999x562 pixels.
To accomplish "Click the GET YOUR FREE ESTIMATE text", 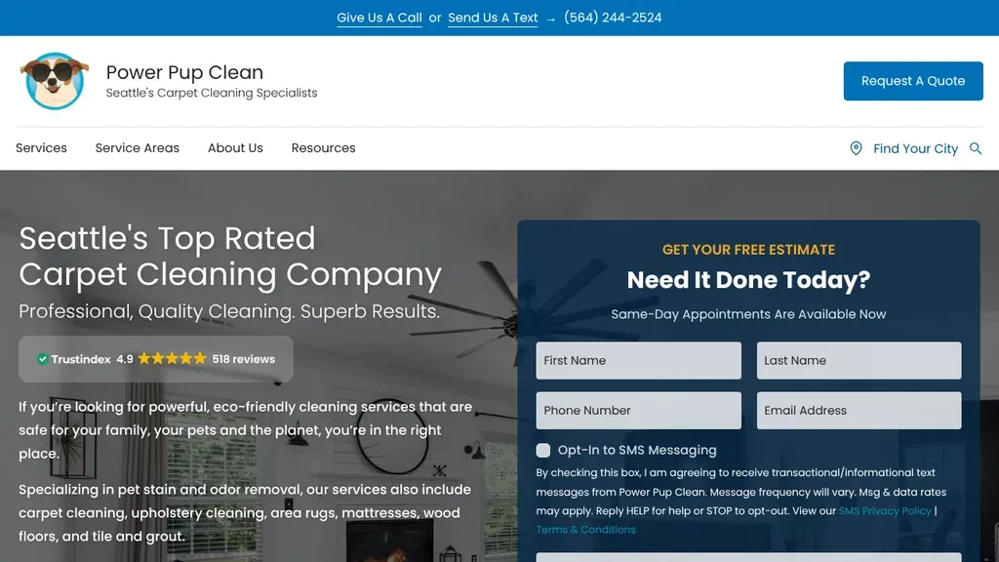I will click(x=748, y=250).
